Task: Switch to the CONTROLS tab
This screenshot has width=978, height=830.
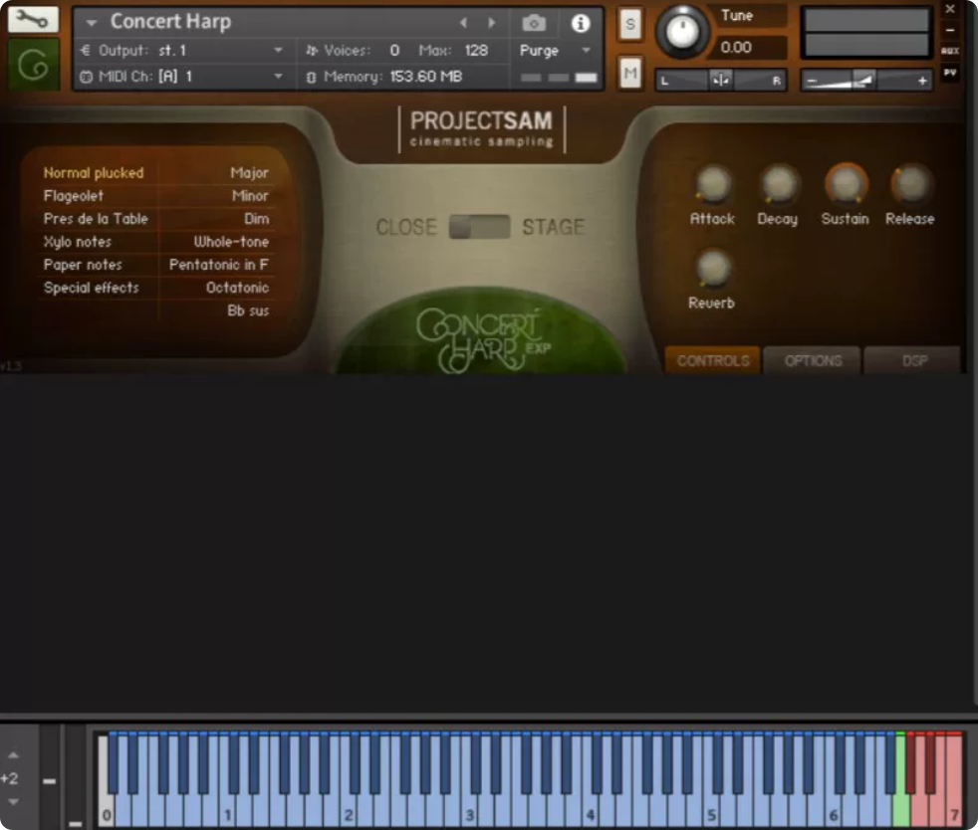Action: (x=713, y=361)
